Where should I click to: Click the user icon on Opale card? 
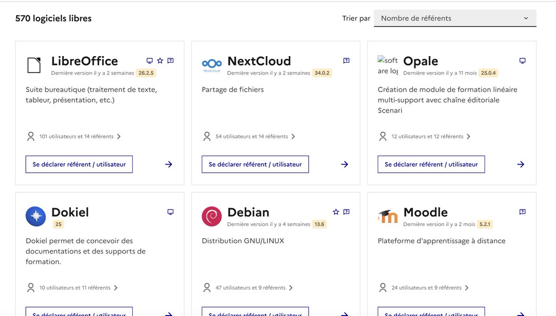tap(383, 136)
